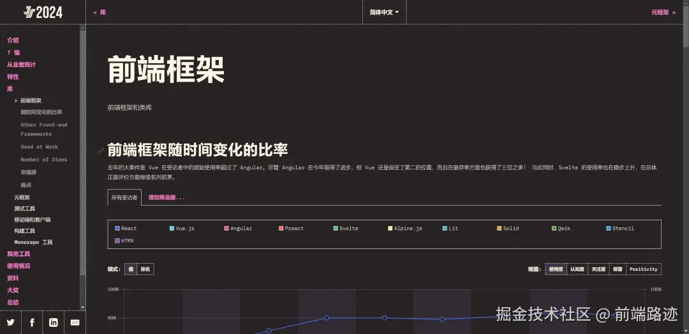Image resolution: width=689 pixels, height=334 pixels.
Task: Open 资料 in the sidebar
Action: click(13, 278)
